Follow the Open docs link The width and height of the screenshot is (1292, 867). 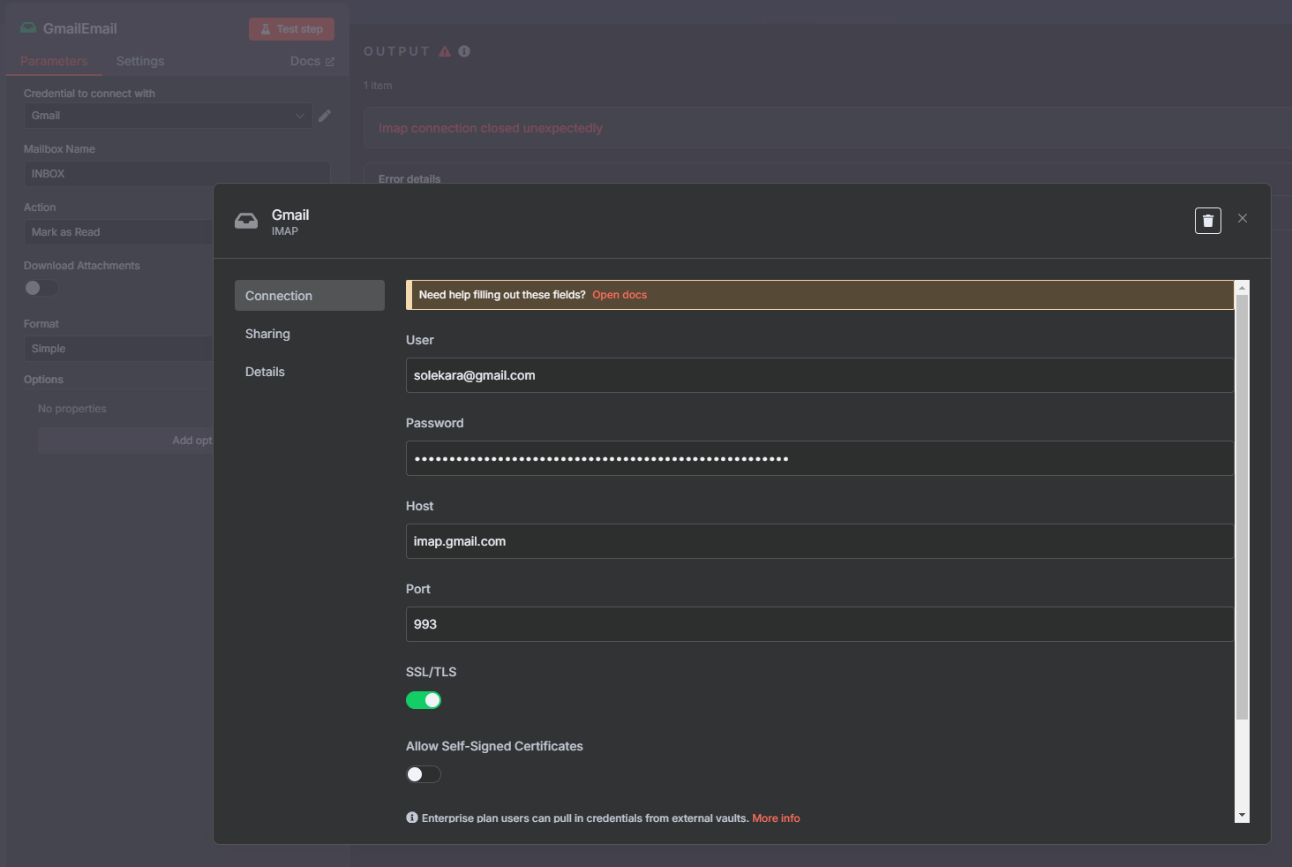tap(620, 295)
